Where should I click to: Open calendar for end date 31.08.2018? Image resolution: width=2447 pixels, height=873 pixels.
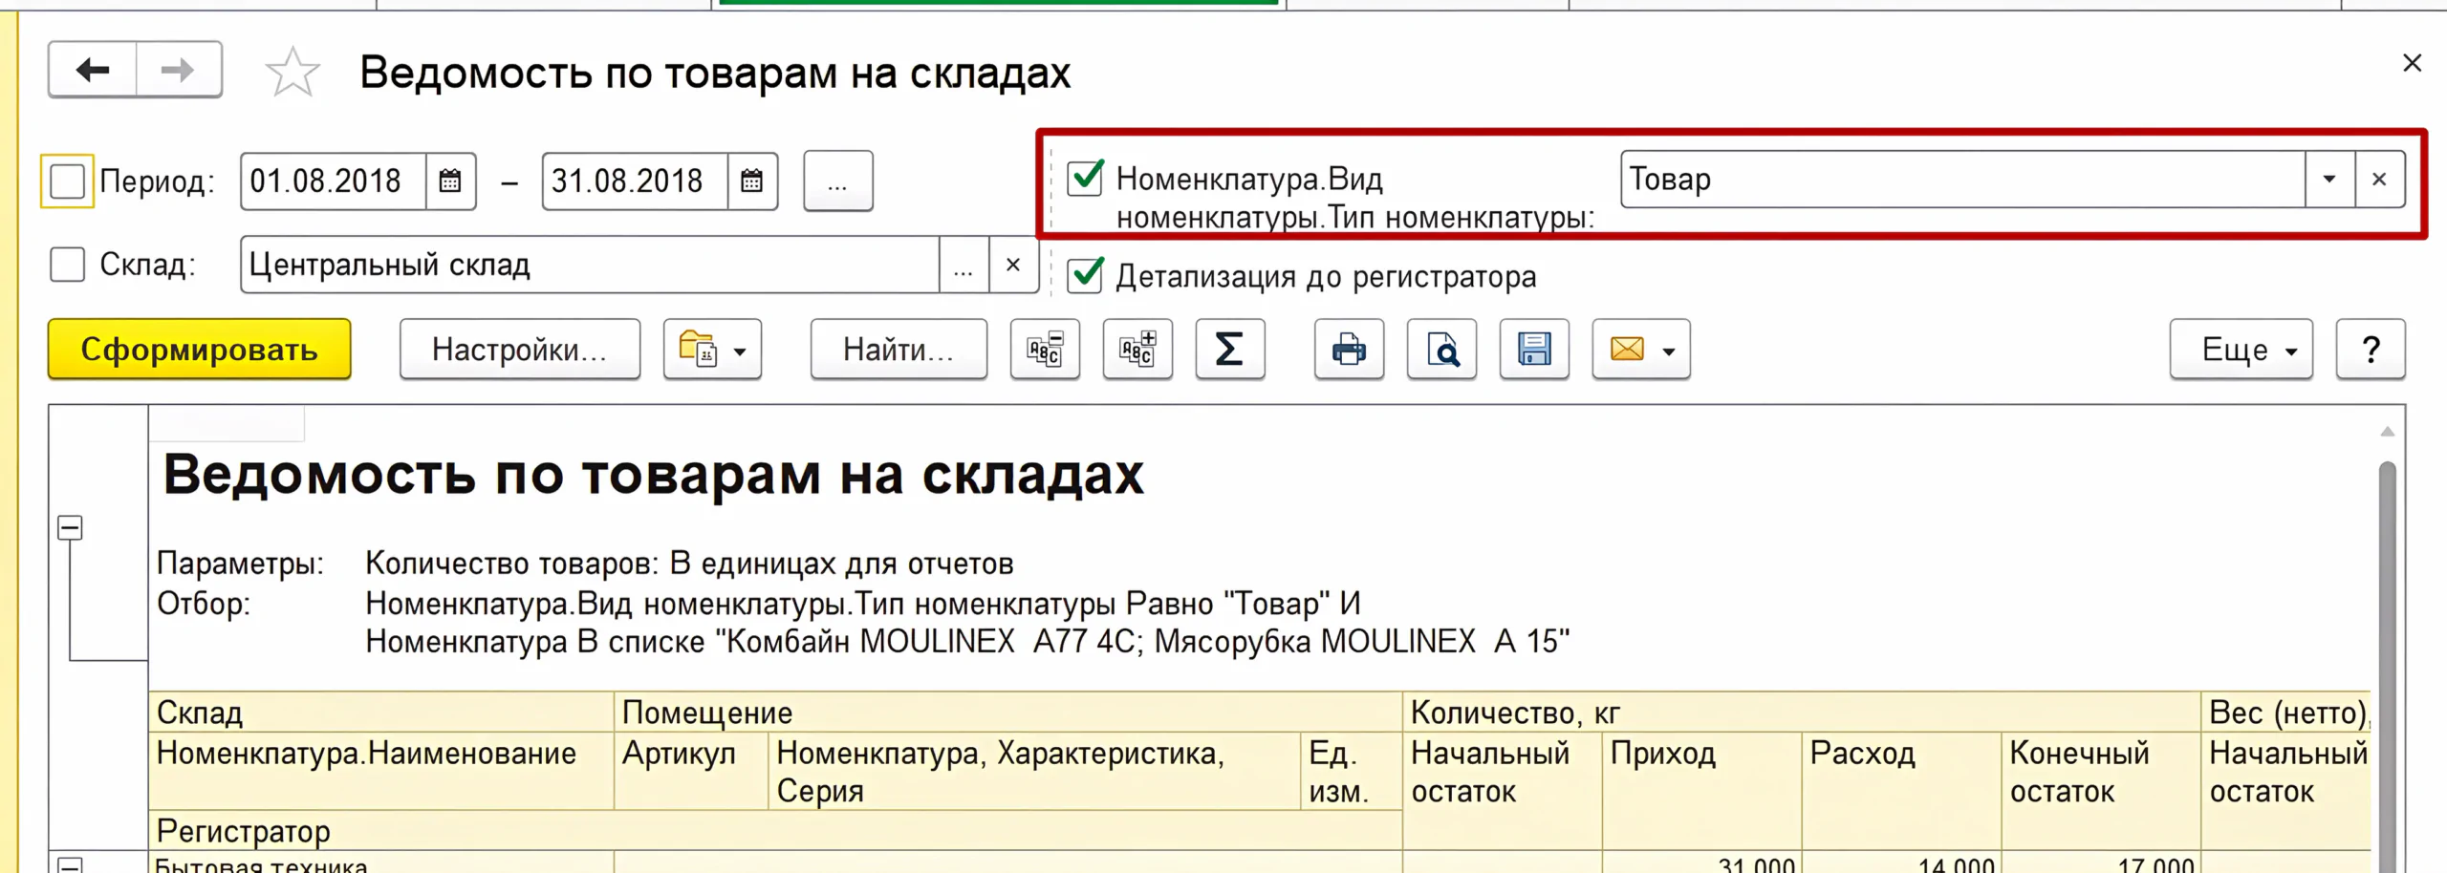pos(752,181)
